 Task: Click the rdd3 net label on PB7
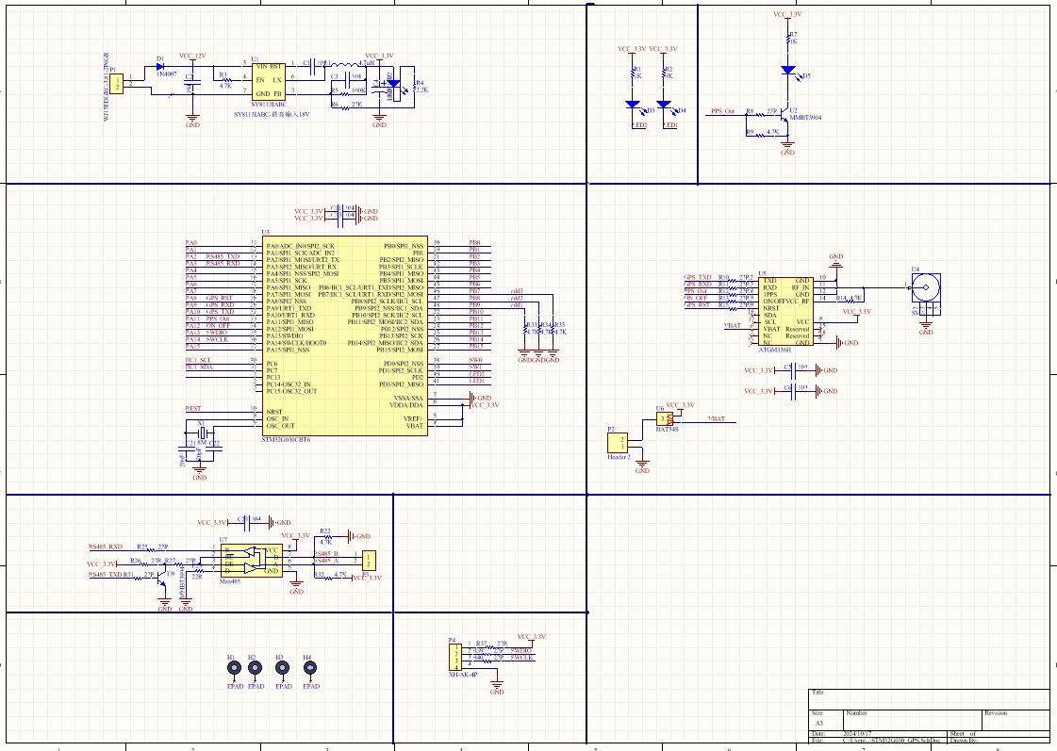pos(517,291)
